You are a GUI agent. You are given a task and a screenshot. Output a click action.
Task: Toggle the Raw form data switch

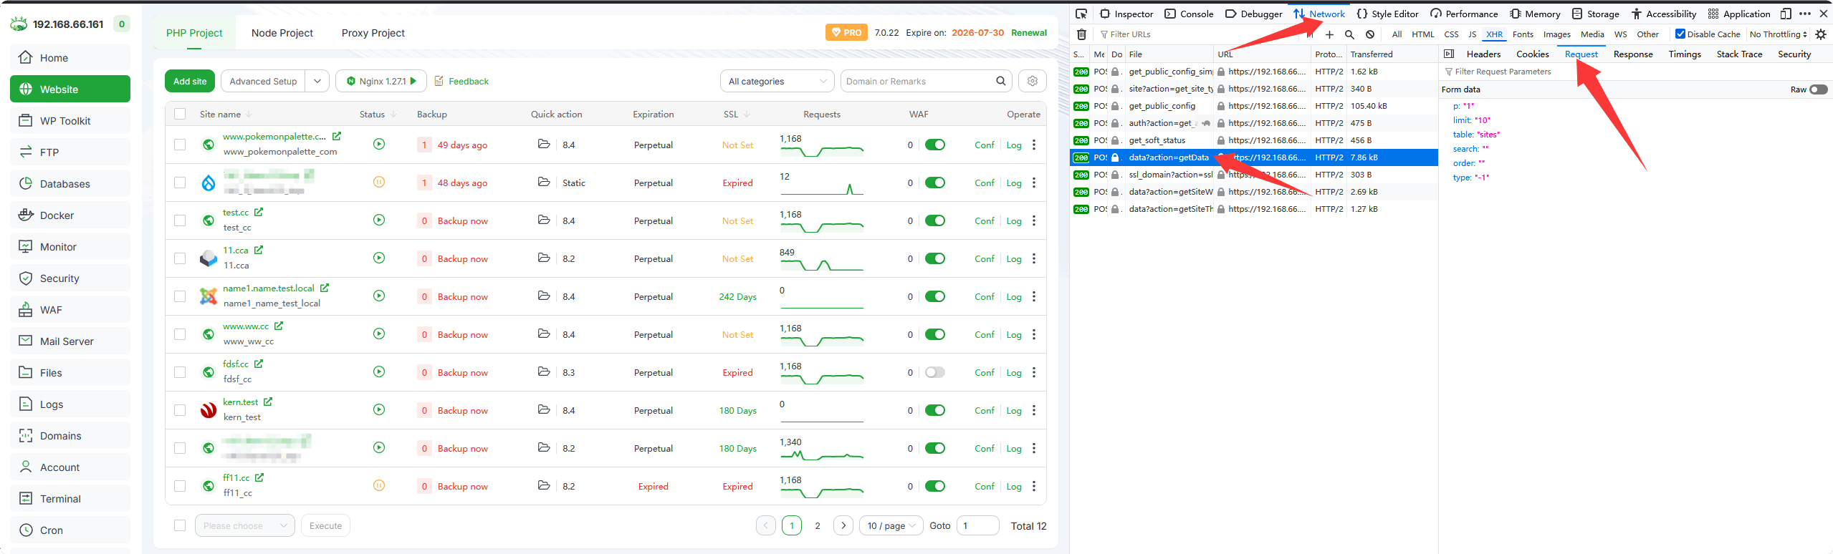click(1818, 89)
